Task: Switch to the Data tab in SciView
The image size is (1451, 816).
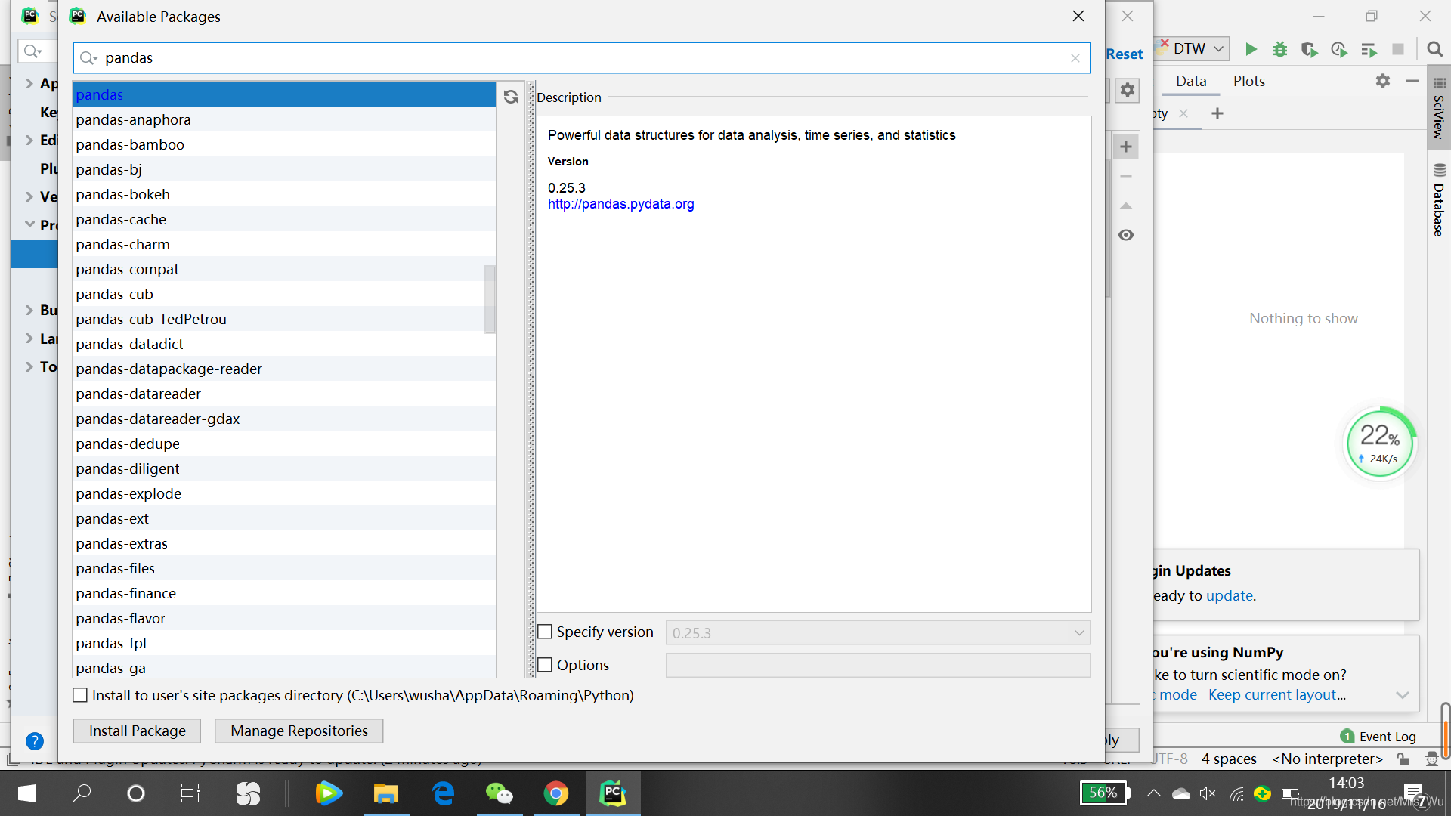Action: pyautogui.click(x=1191, y=81)
